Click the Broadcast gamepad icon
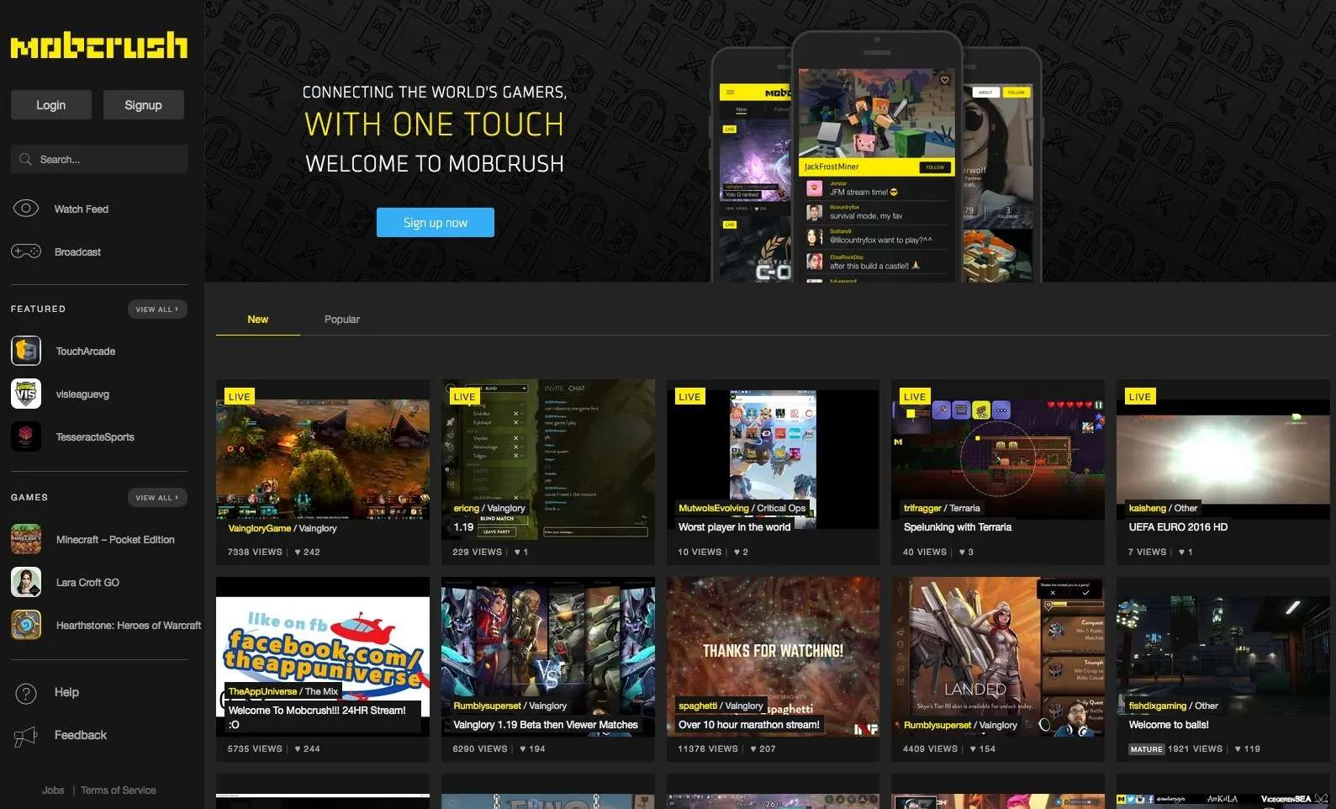Screen dimensions: 1336x809 click(26, 251)
